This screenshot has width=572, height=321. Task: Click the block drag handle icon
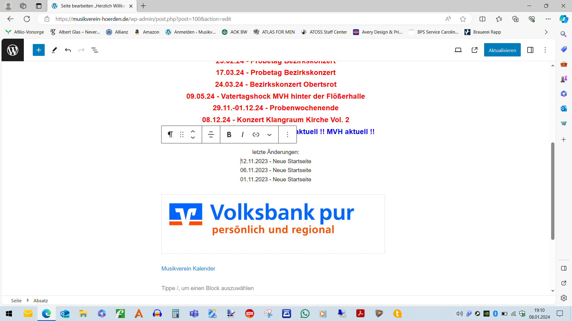(x=182, y=135)
